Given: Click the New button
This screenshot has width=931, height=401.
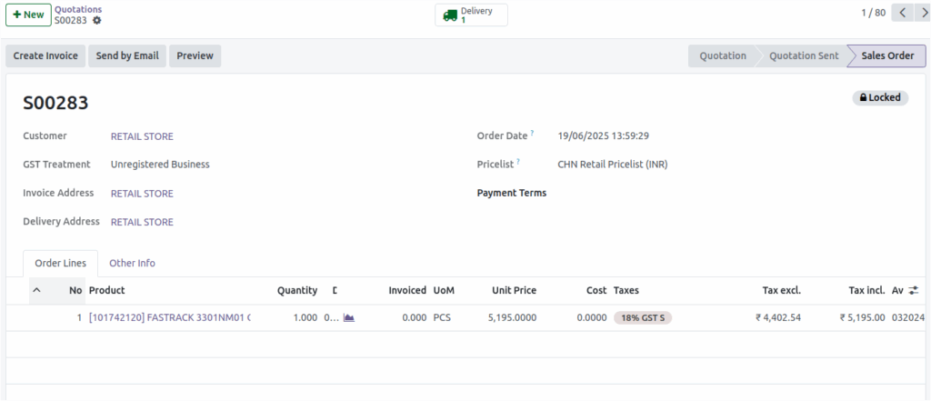Looking at the screenshot, I should click(x=28, y=15).
